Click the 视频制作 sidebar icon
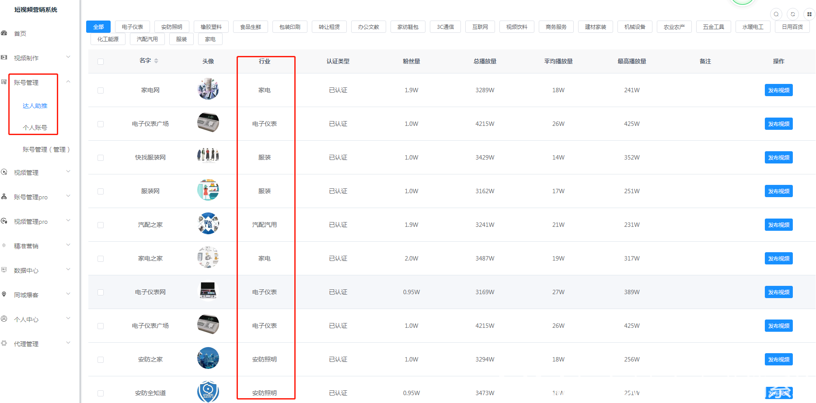The width and height of the screenshot is (816, 403). [x=4, y=57]
